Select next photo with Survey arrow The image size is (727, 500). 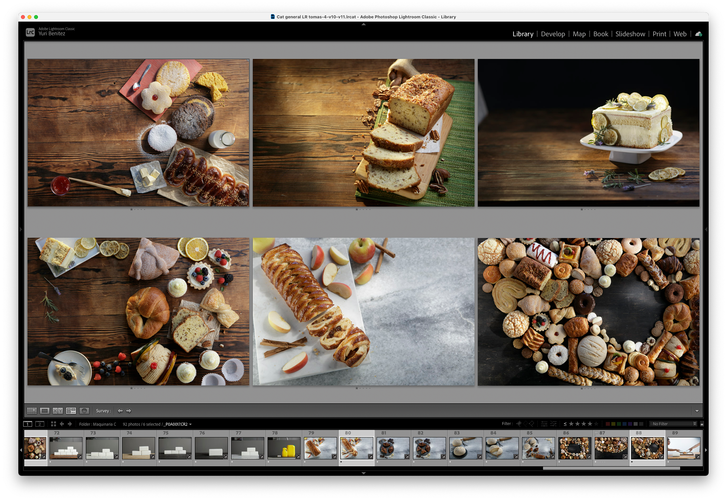[x=129, y=411]
